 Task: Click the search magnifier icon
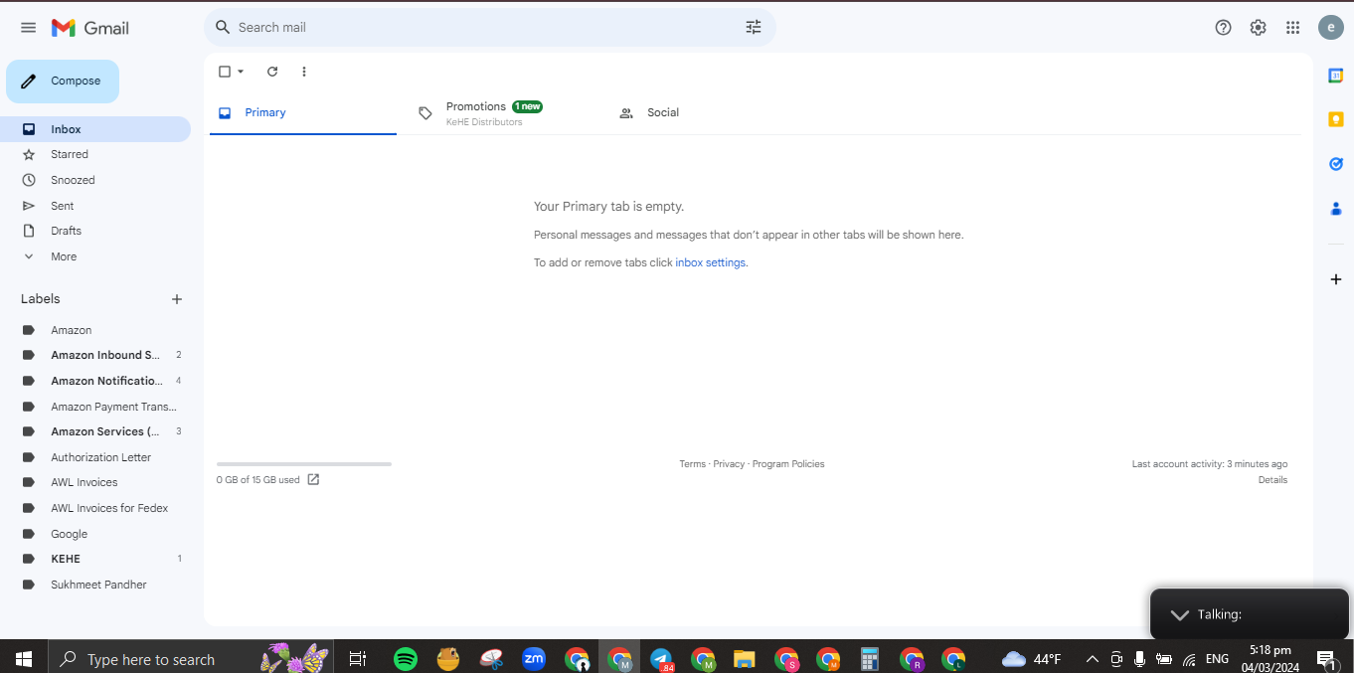(x=223, y=28)
